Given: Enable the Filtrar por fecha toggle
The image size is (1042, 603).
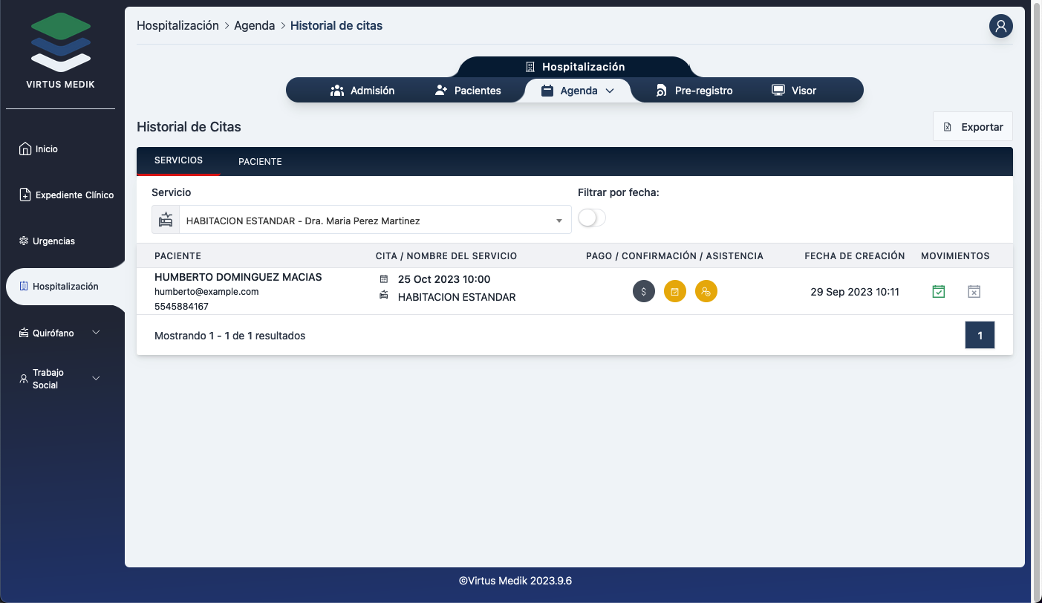Looking at the screenshot, I should pyautogui.click(x=592, y=218).
